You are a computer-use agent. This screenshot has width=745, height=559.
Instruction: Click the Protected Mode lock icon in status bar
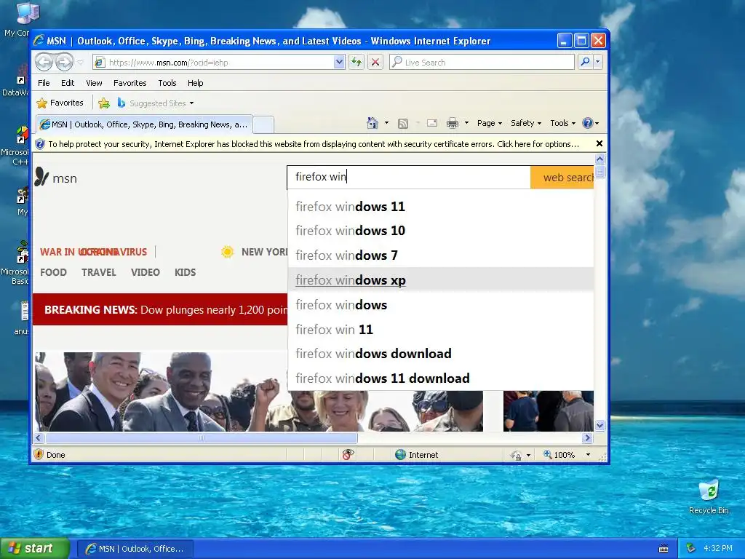[x=516, y=456]
